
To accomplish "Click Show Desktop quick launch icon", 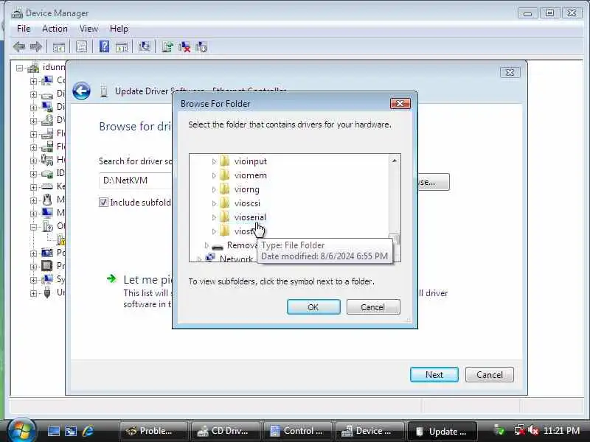I will click(x=53, y=431).
